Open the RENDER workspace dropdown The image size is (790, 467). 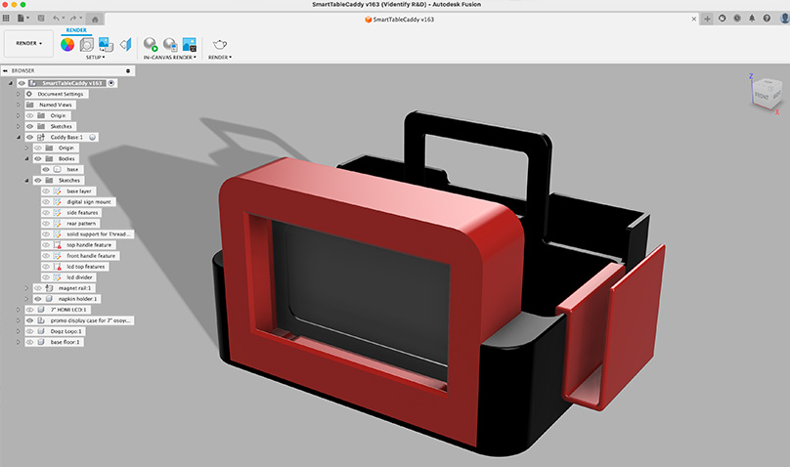pos(28,44)
